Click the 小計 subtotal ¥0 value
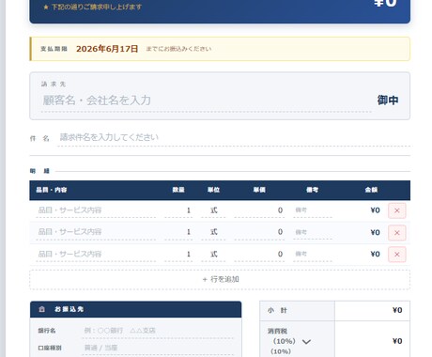This screenshot has height=357, width=432. coord(397,310)
